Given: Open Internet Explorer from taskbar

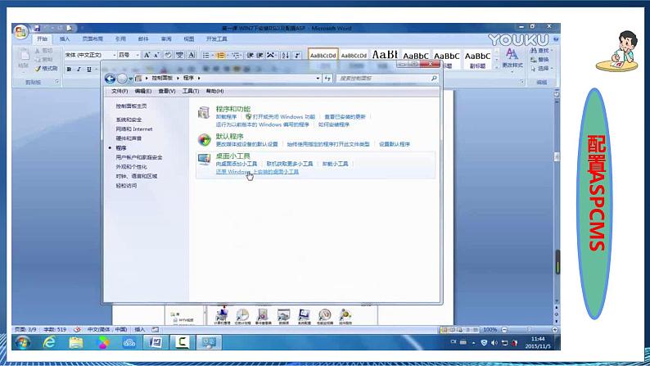Looking at the screenshot, I should tap(49, 342).
